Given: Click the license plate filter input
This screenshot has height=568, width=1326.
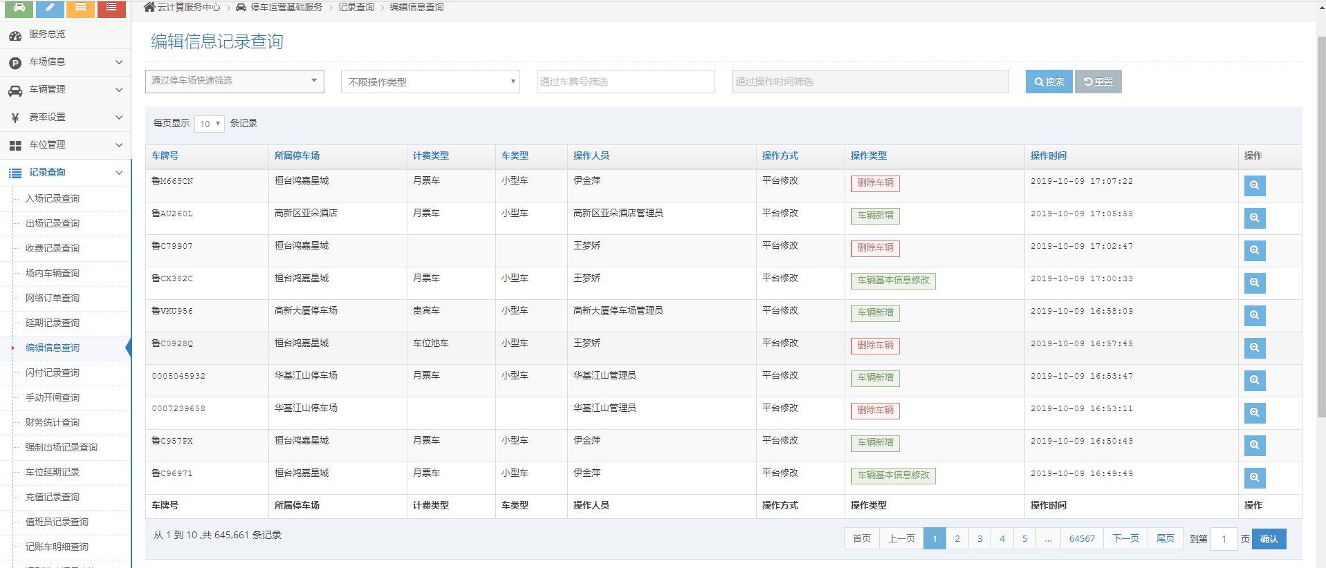Looking at the screenshot, I should coord(625,82).
